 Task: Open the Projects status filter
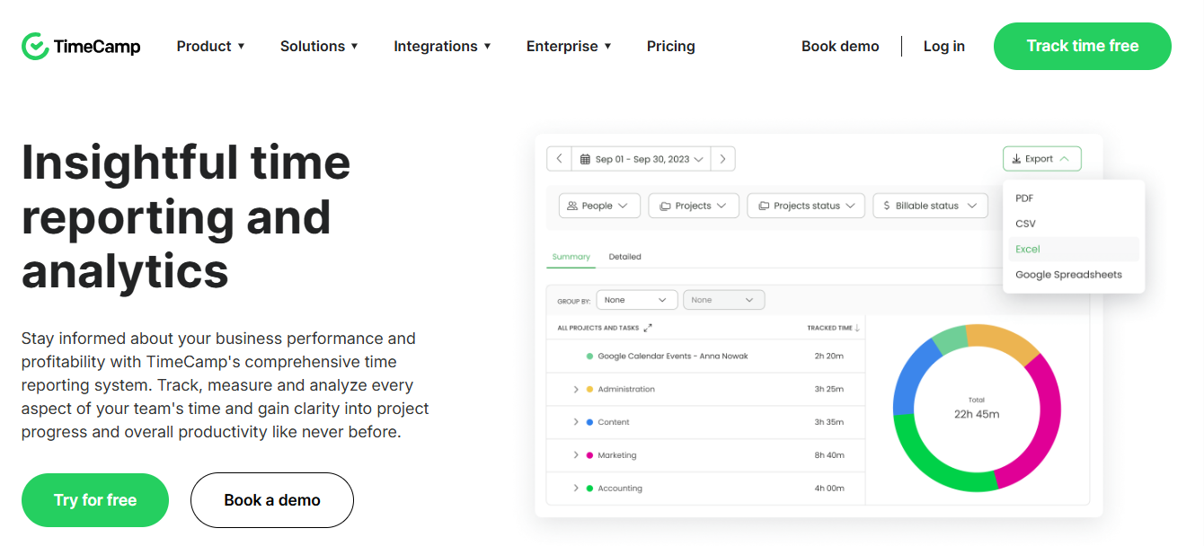pos(806,206)
